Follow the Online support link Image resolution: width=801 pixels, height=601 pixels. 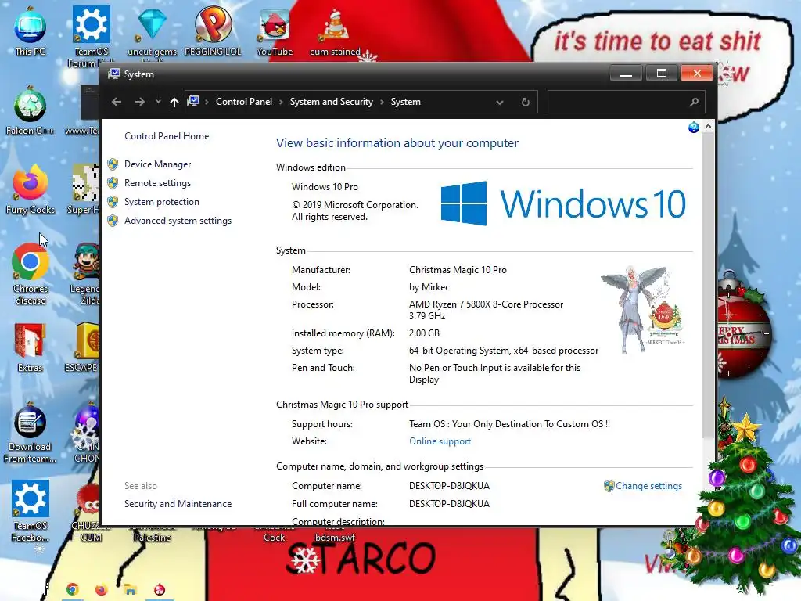tap(440, 441)
